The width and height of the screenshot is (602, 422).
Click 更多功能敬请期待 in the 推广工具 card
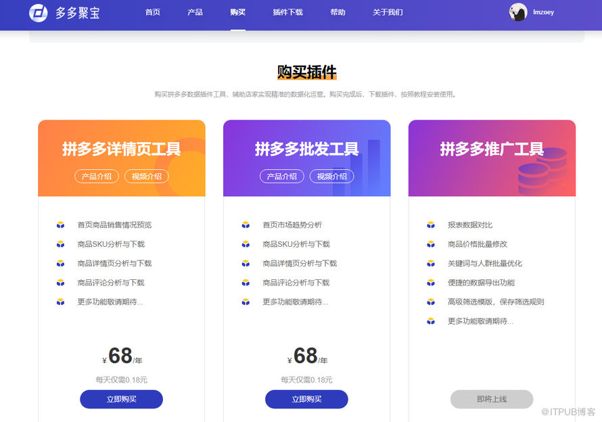click(480, 321)
